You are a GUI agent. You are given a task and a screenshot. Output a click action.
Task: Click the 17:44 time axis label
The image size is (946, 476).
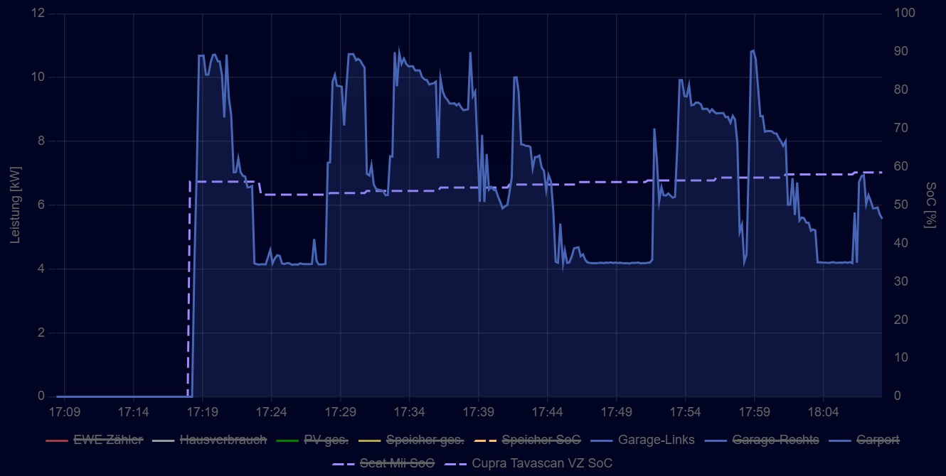pos(547,412)
